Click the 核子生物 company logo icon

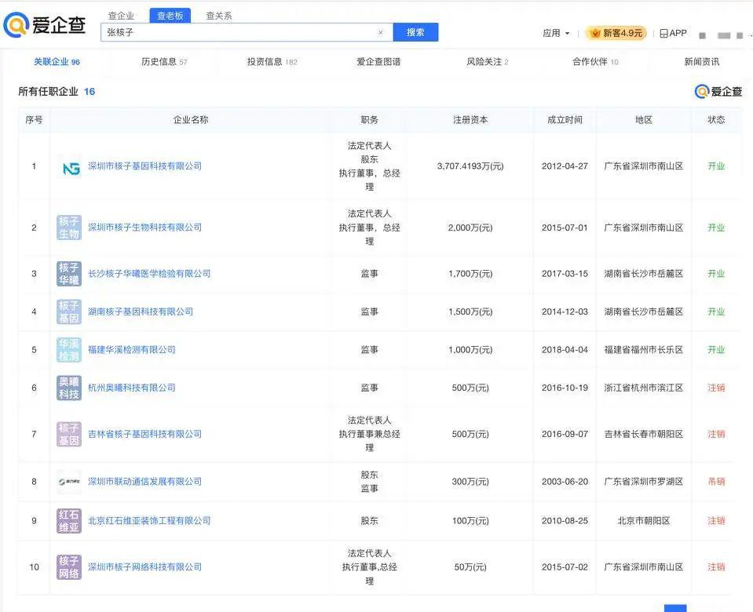(x=69, y=228)
